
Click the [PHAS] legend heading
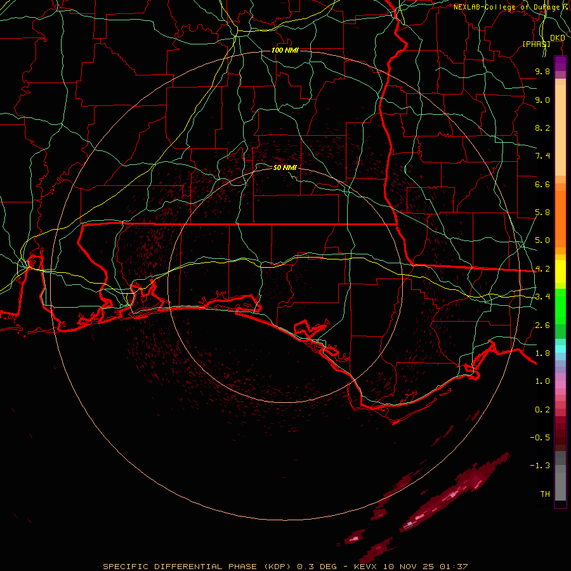(536, 44)
